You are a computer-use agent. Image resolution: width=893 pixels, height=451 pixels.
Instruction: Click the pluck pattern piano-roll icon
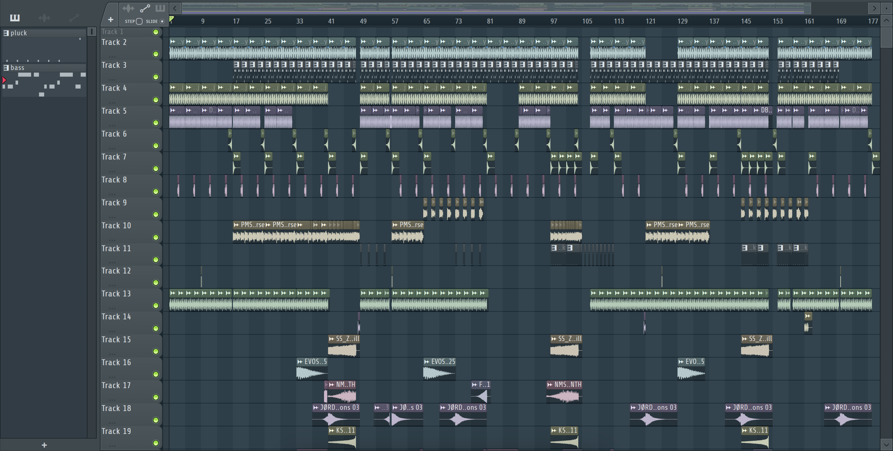click(x=6, y=33)
